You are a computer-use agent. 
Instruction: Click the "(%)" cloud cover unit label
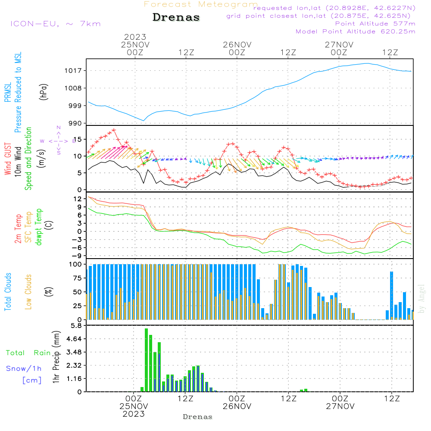click(x=48, y=292)
